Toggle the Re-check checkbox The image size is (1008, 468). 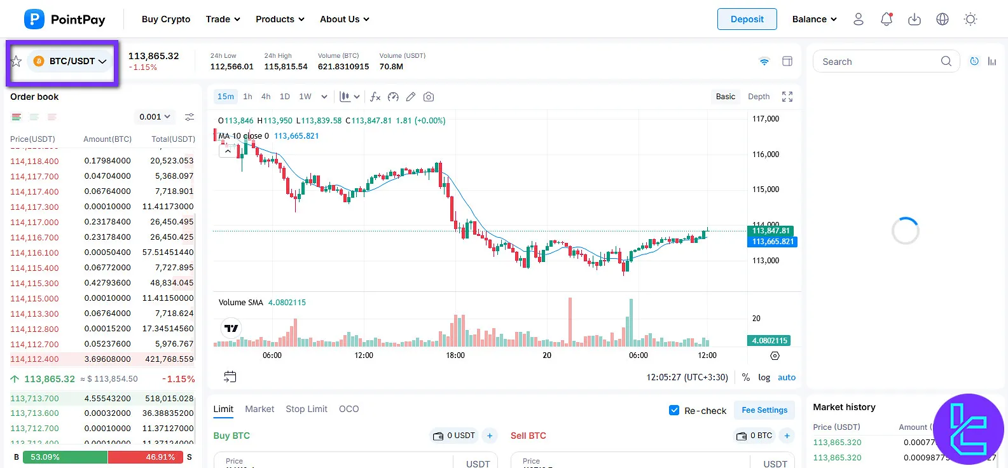(x=674, y=410)
